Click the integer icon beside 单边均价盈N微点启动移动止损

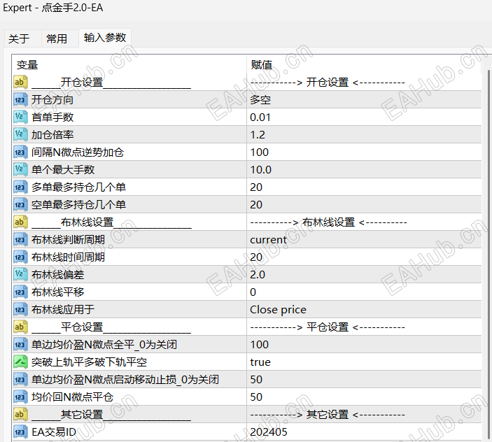(21, 380)
